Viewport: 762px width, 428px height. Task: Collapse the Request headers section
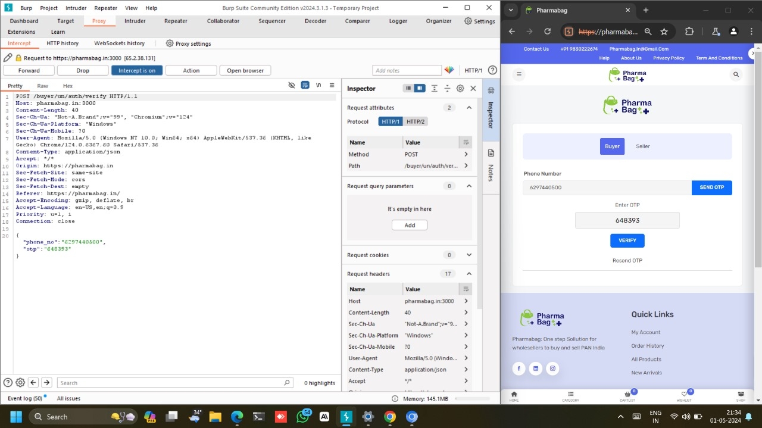(x=469, y=274)
